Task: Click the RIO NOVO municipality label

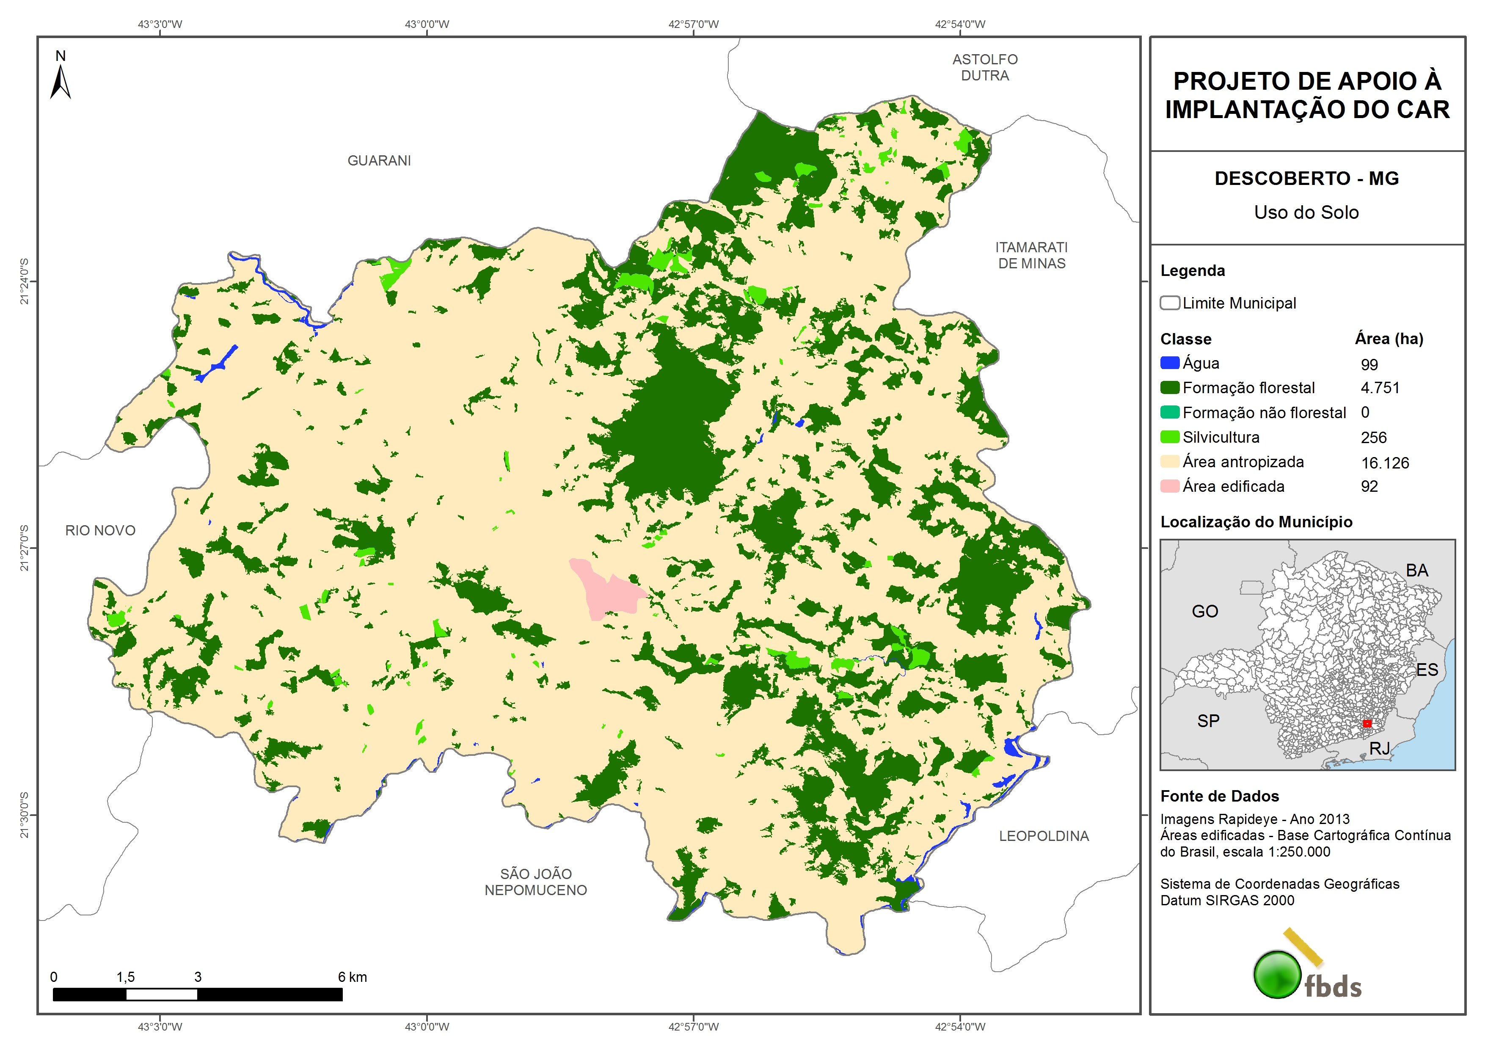Action: [100, 530]
